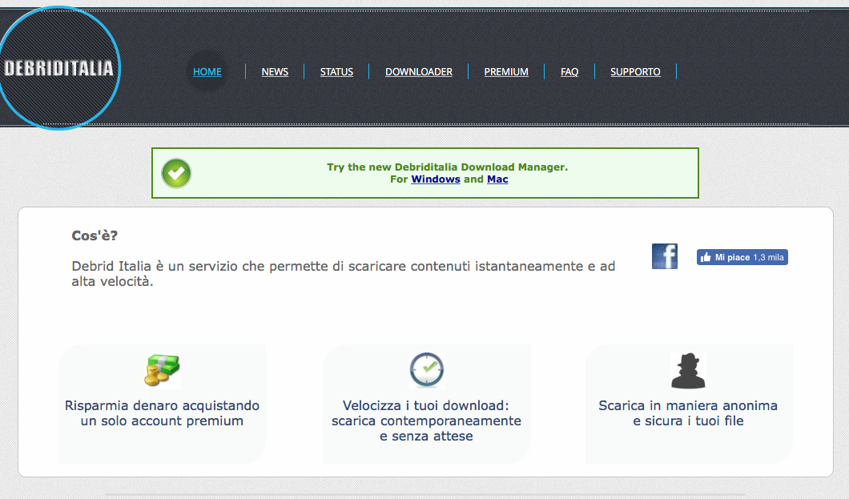Open the FAQ menu item
The image size is (849, 499).
(569, 71)
